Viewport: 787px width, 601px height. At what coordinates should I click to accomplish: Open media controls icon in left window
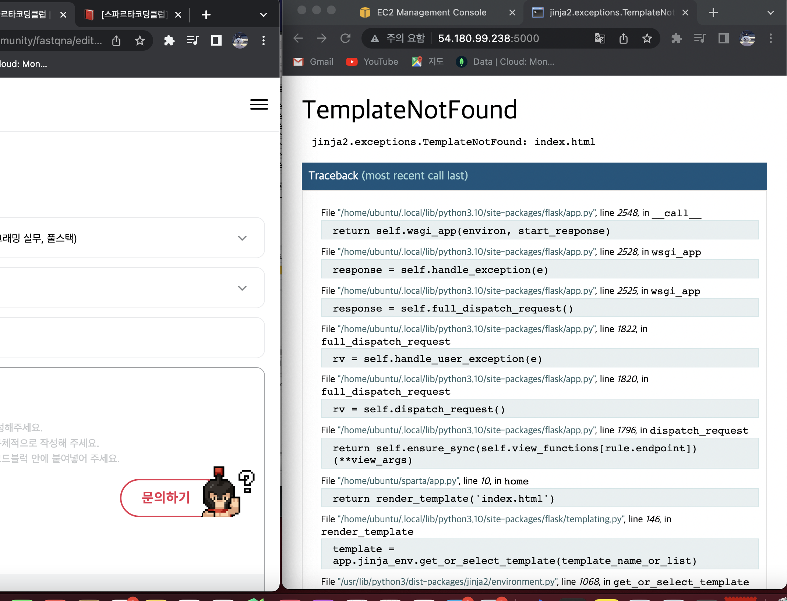coord(193,40)
